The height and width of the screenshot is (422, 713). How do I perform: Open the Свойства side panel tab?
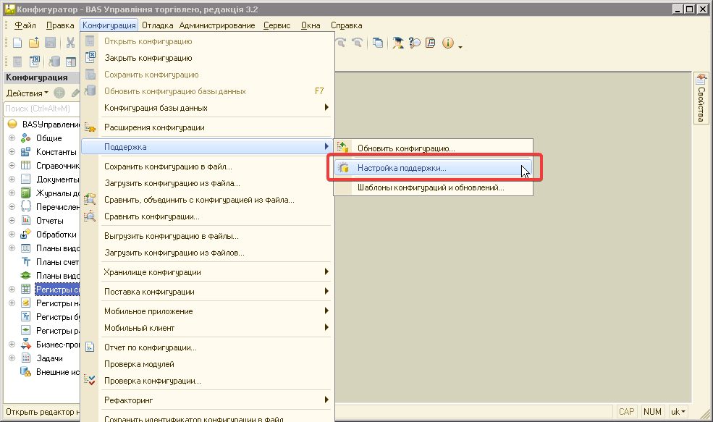tap(701, 98)
